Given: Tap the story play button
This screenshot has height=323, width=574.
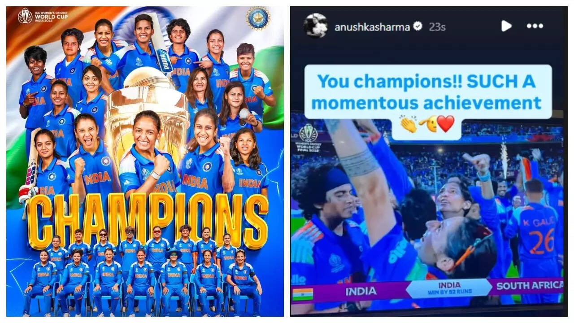Looking at the screenshot, I should 506,26.
